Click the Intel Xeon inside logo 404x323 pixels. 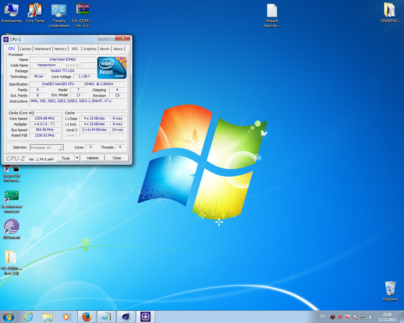(112, 68)
